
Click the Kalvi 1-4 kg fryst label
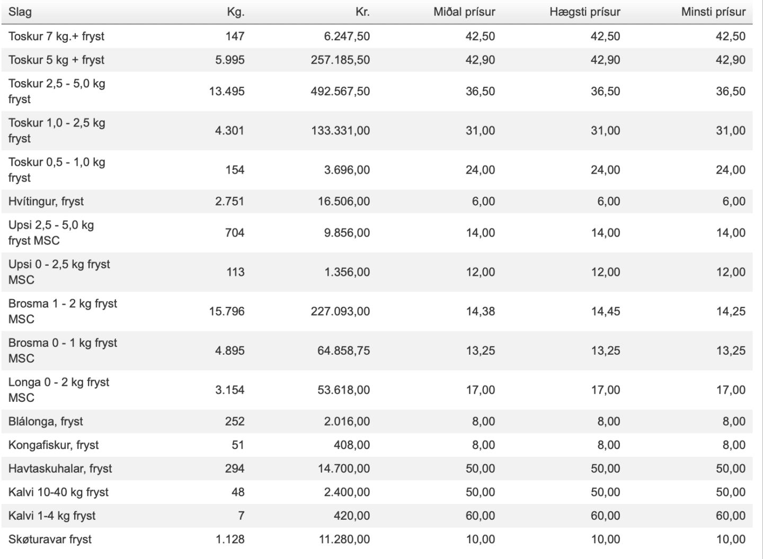point(52,516)
